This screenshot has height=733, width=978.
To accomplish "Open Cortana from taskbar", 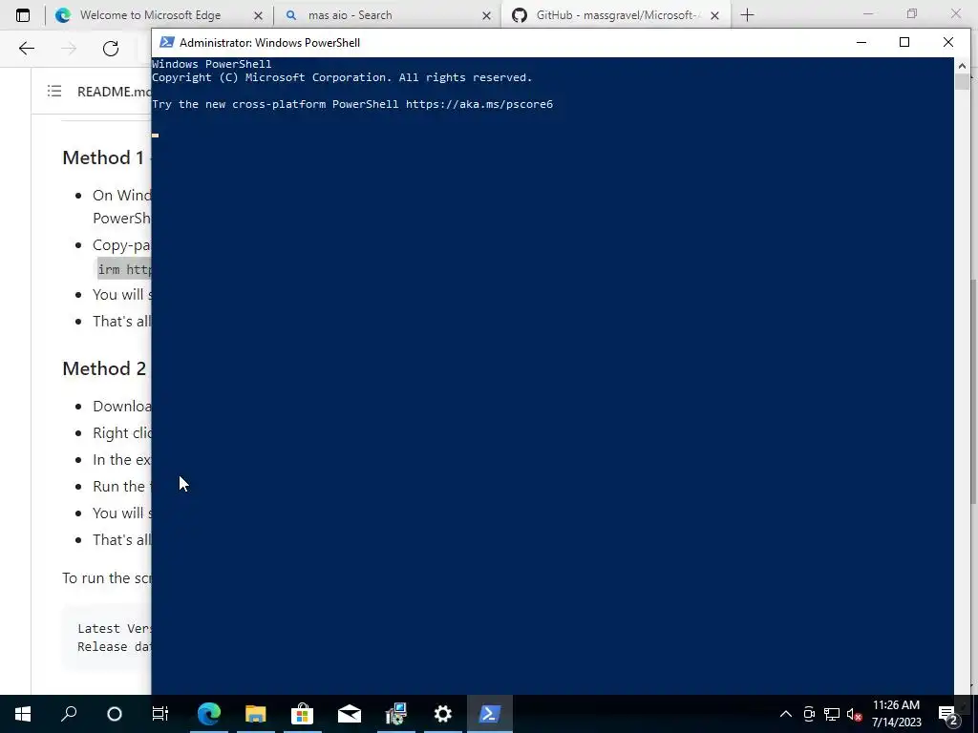I will click(115, 714).
